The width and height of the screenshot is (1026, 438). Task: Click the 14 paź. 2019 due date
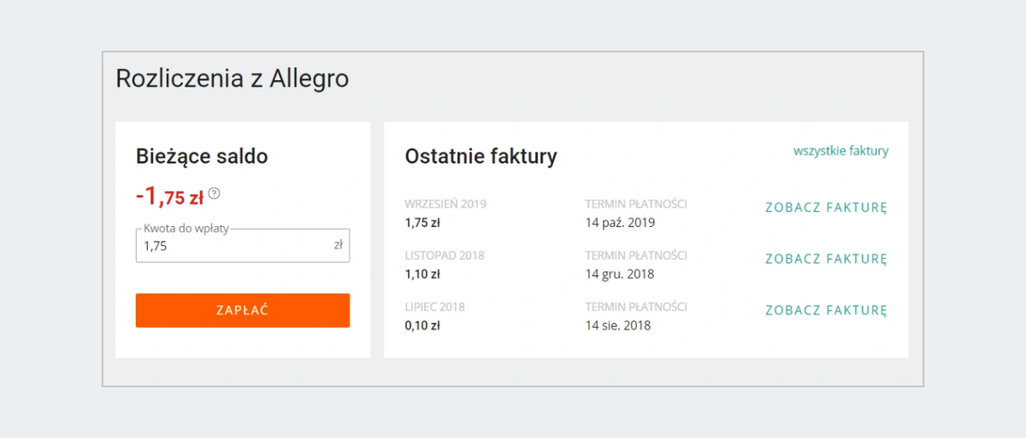point(620,223)
